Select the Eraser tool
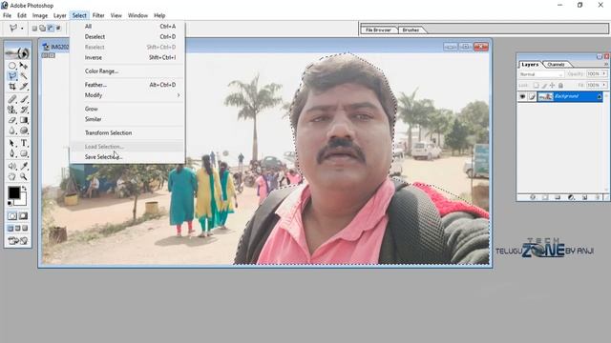This screenshot has width=611, height=343. (x=12, y=120)
